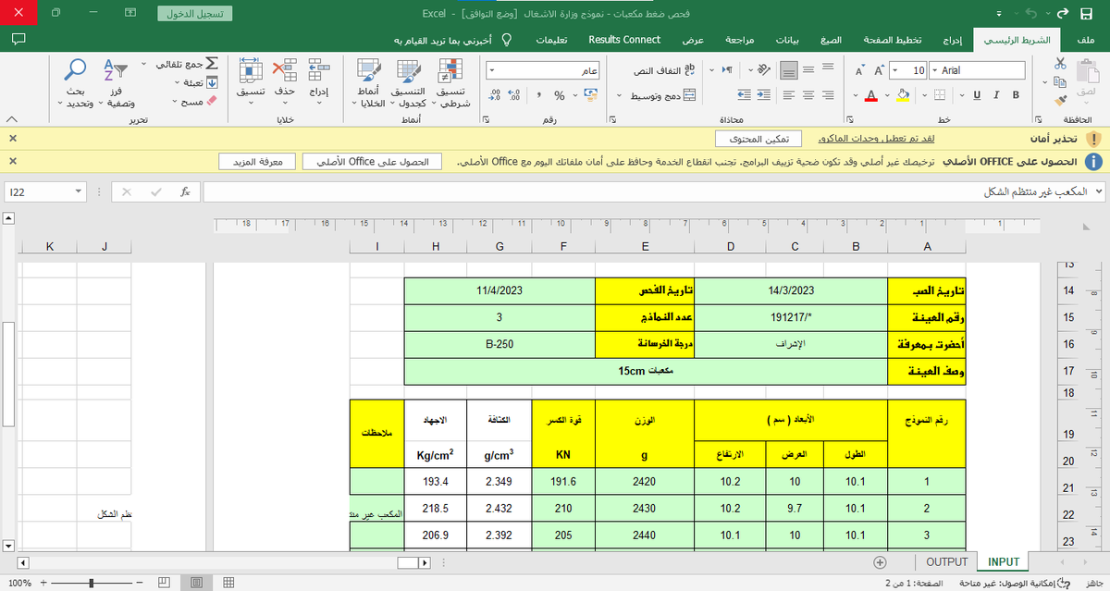Click the Conditional Formatting (تنسيق شرطي) icon

click(x=450, y=70)
